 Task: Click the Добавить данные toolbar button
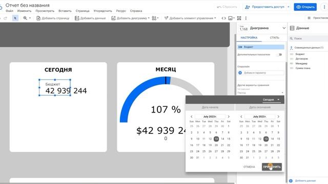click(90, 18)
